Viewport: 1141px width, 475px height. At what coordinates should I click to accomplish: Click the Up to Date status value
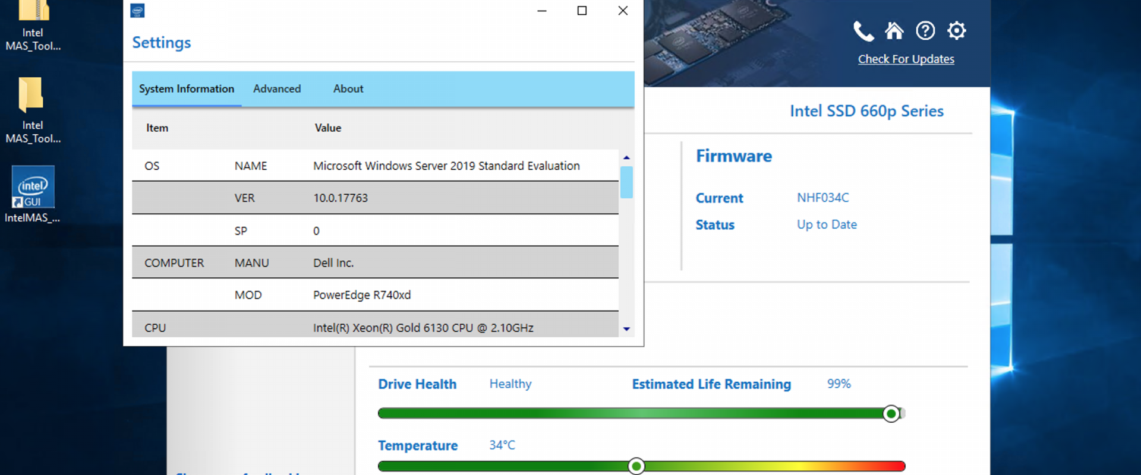click(827, 224)
